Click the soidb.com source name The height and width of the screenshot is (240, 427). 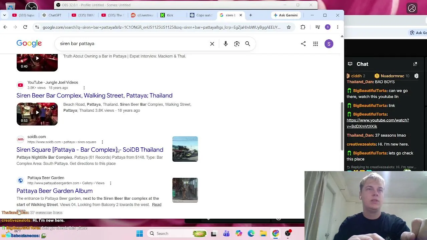(37, 137)
